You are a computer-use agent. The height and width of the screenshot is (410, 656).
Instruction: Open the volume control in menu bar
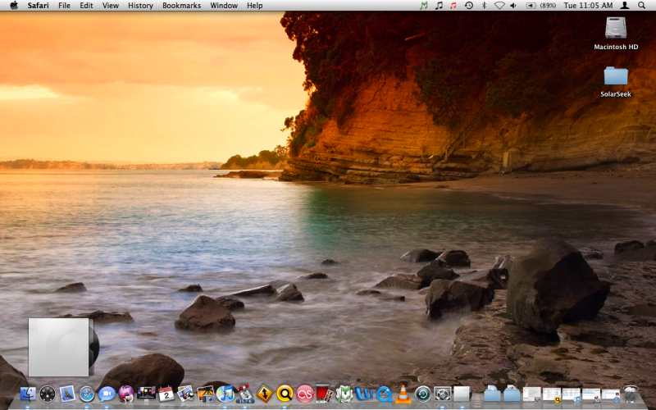pyautogui.click(x=513, y=6)
